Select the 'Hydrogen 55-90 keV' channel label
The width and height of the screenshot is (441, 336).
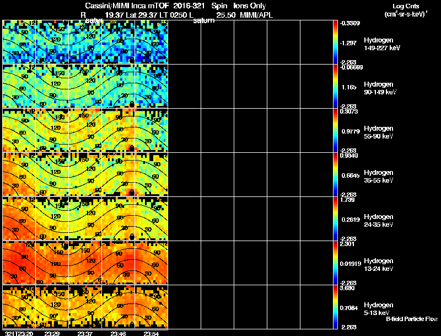pyautogui.click(x=379, y=132)
